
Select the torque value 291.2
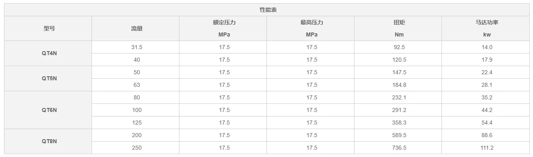tap(399, 110)
